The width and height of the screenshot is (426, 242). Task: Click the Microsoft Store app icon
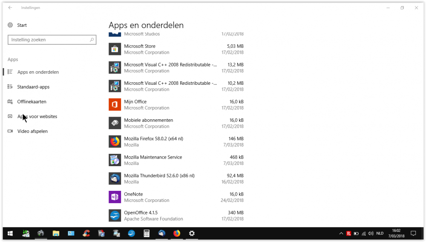[x=115, y=49]
